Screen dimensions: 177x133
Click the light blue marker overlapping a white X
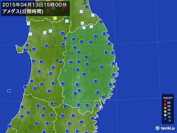pos(45,33)
